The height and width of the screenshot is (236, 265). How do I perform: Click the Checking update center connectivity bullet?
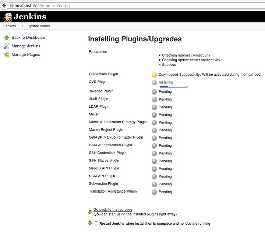click(x=191, y=60)
